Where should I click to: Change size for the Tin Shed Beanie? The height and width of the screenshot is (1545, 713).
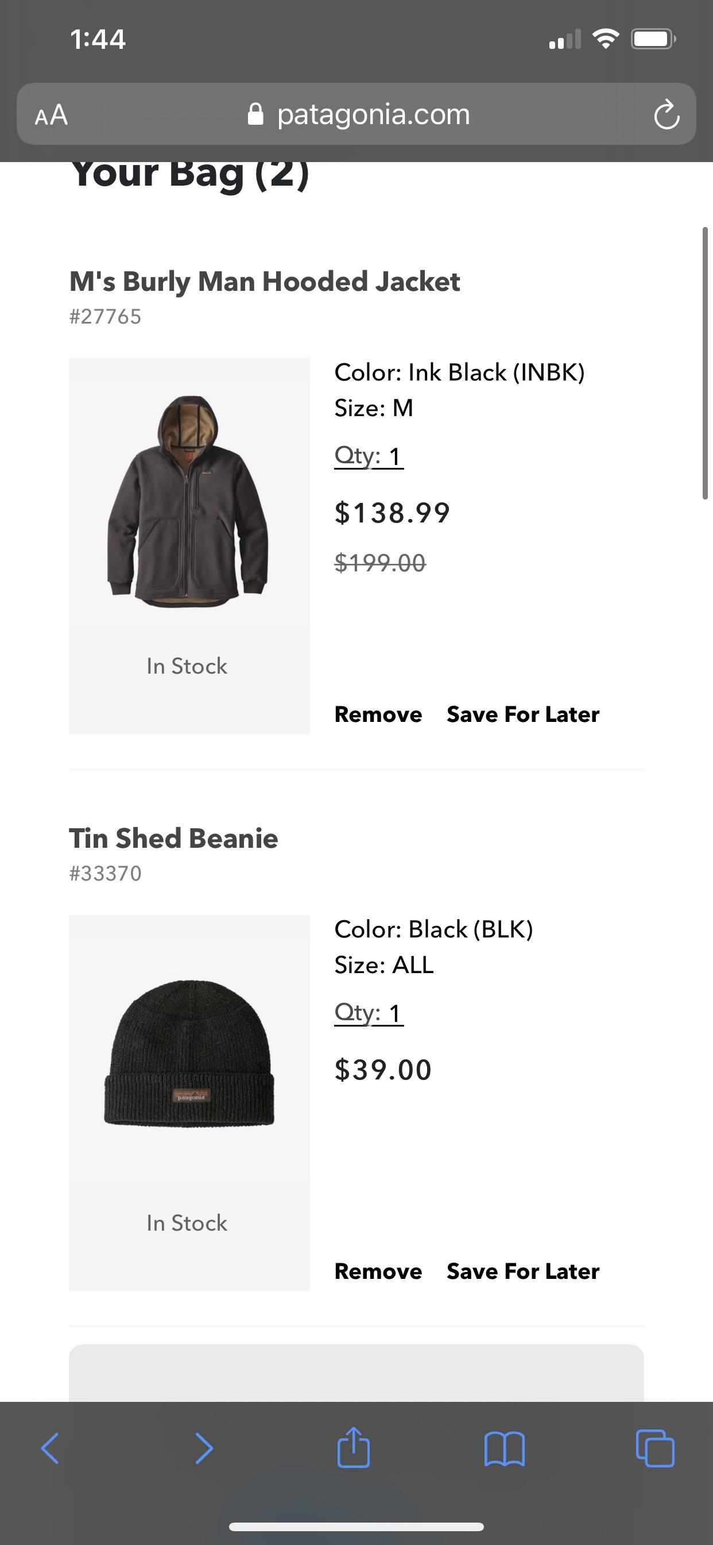tap(383, 964)
